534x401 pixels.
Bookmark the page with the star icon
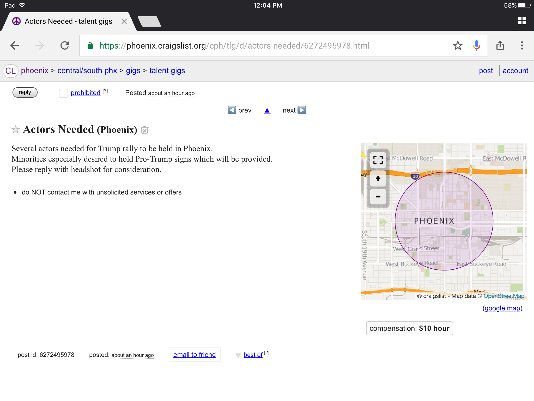point(458,45)
